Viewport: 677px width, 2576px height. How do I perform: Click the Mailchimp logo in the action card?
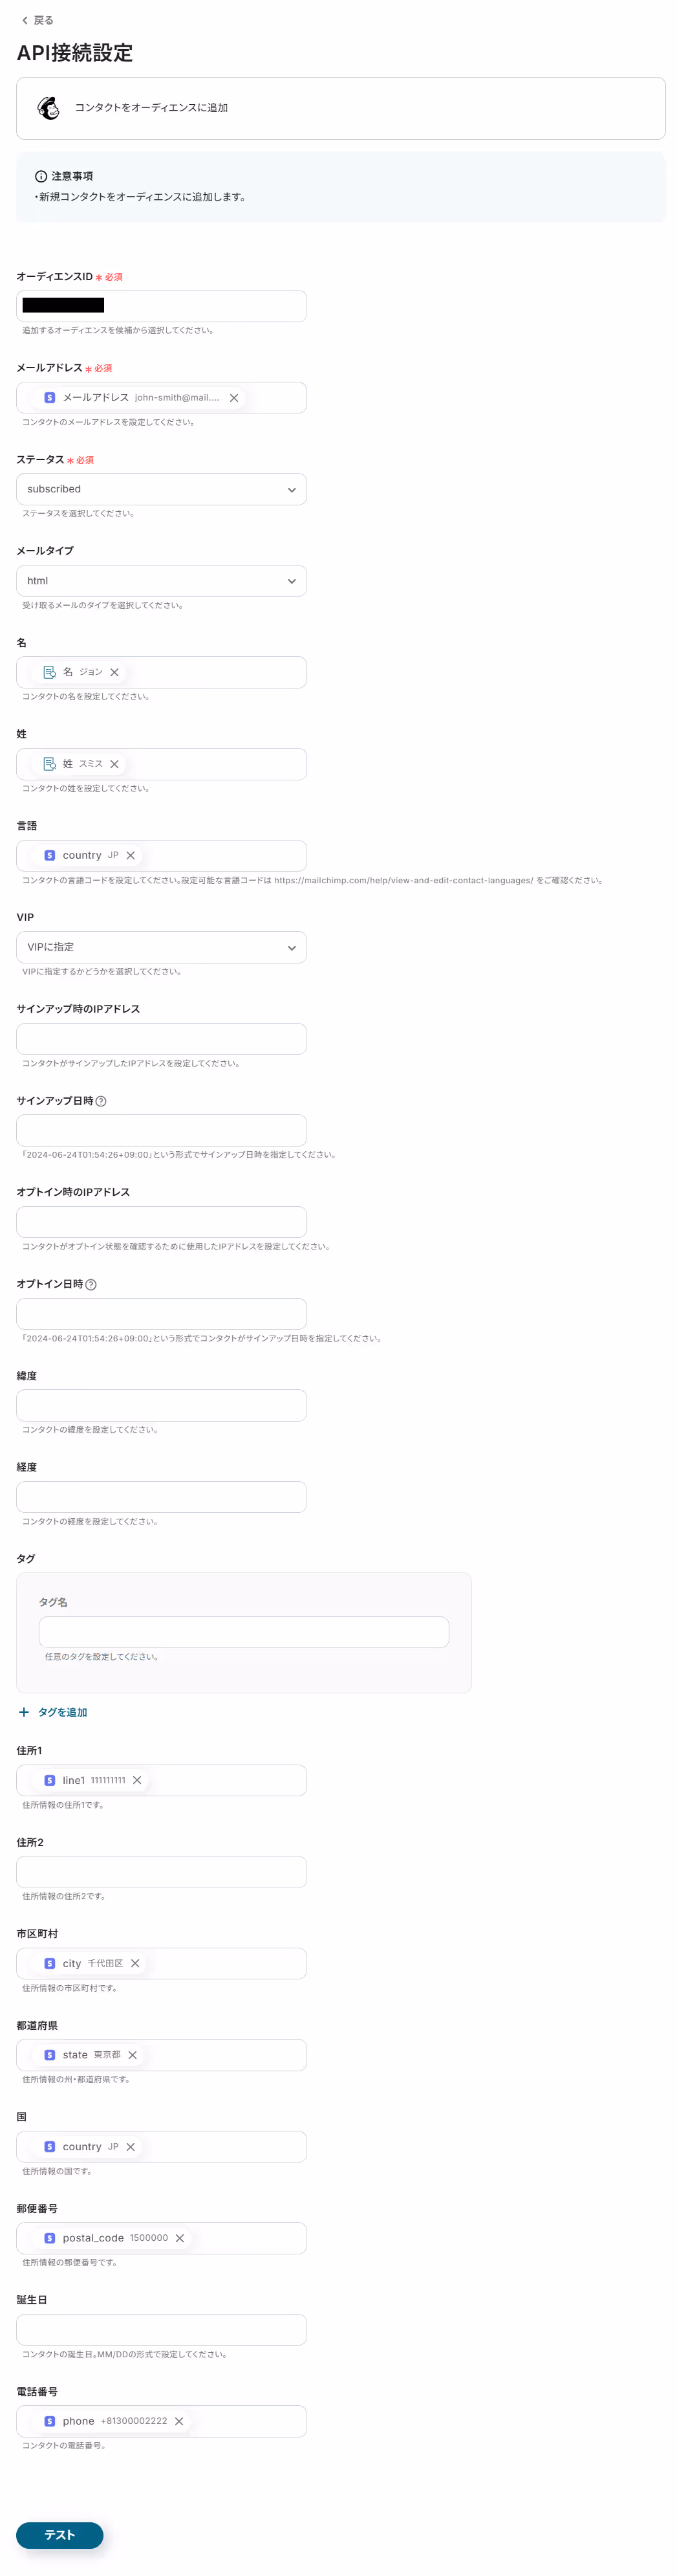[x=48, y=108]
